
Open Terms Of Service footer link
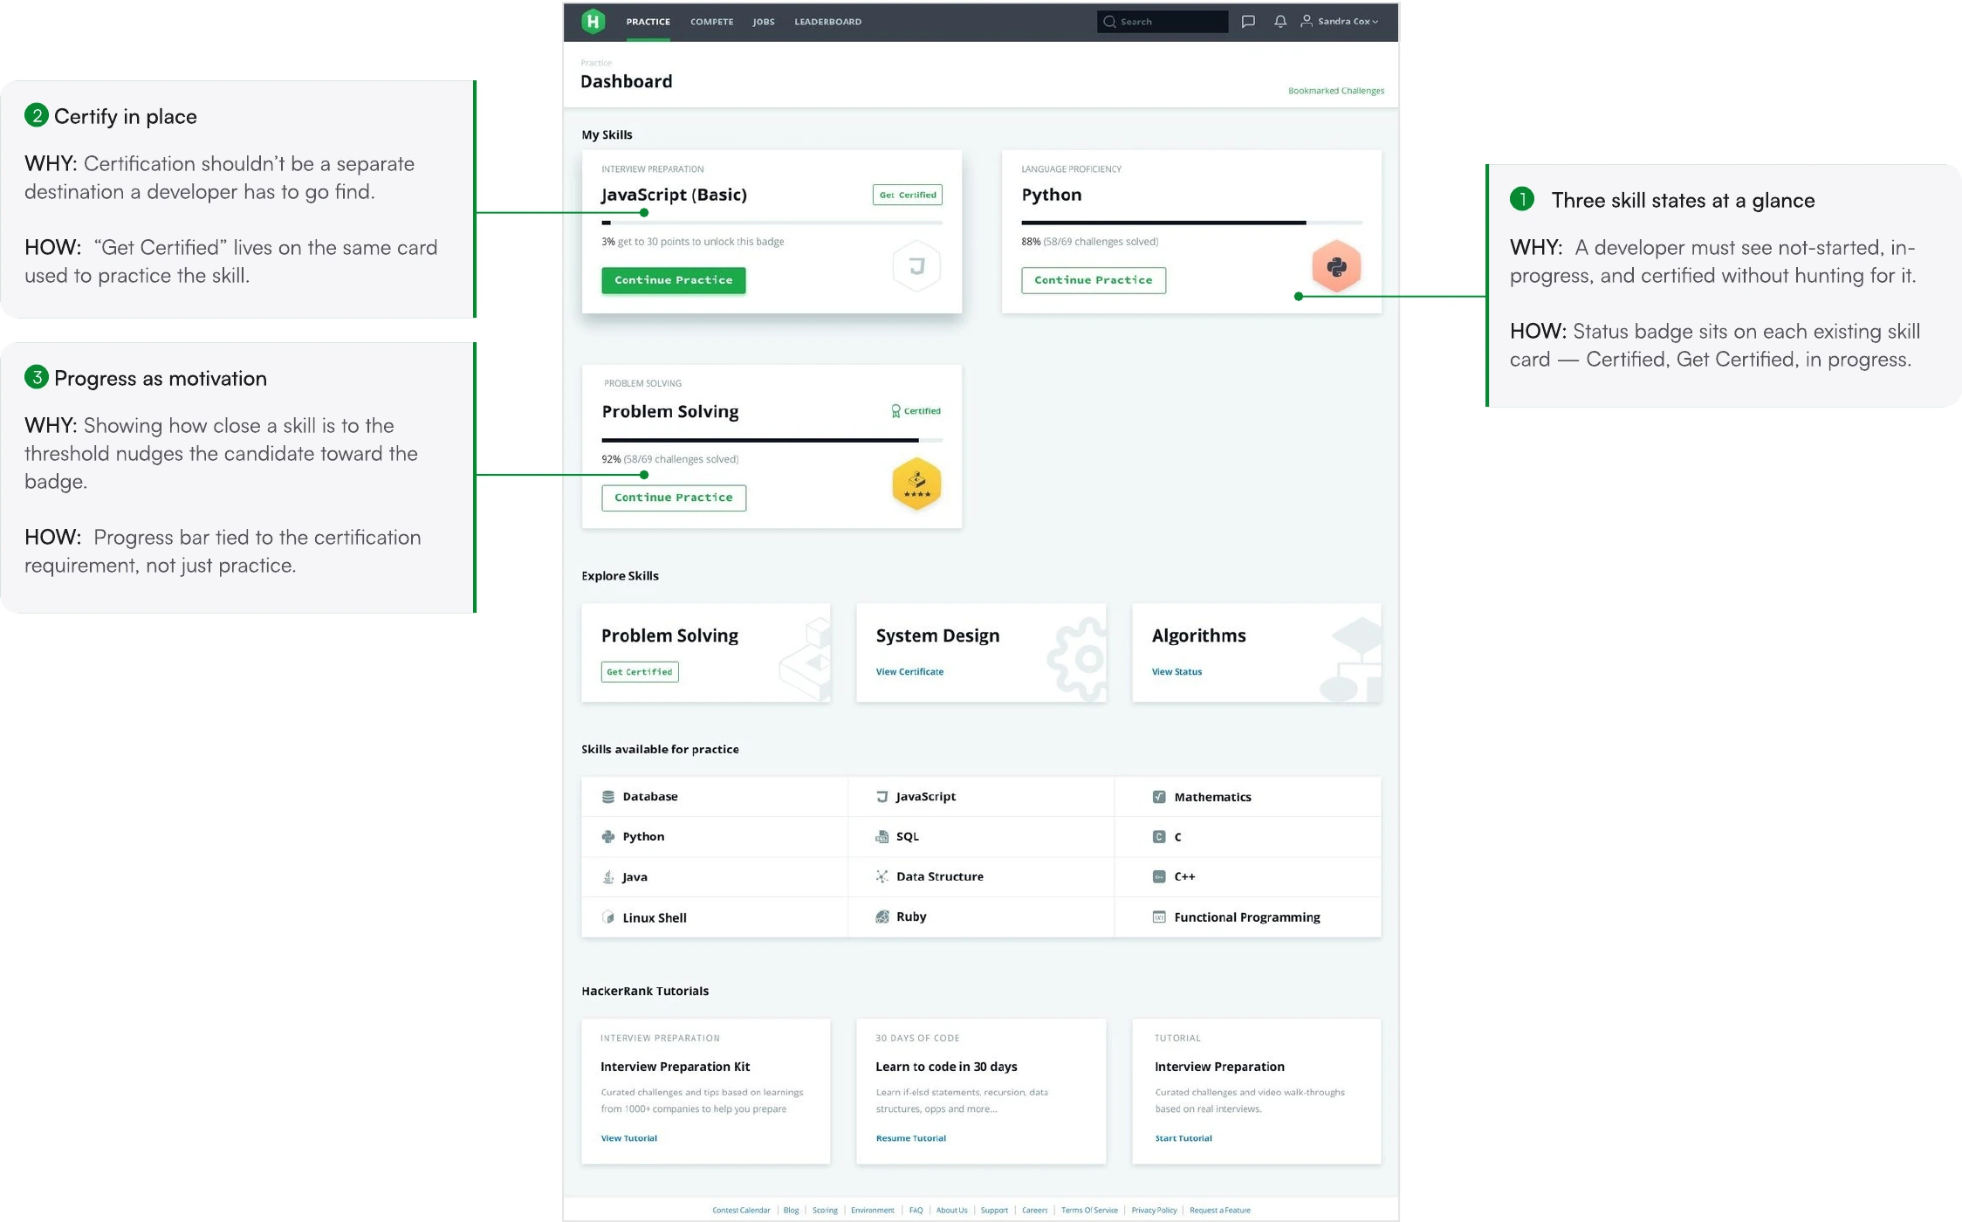[1089, 1211]
